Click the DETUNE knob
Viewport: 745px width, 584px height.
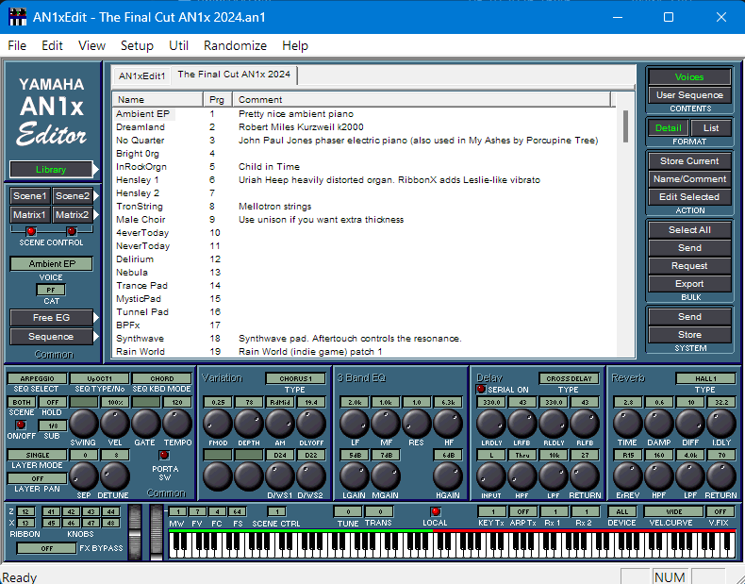(x=114, y=476)
